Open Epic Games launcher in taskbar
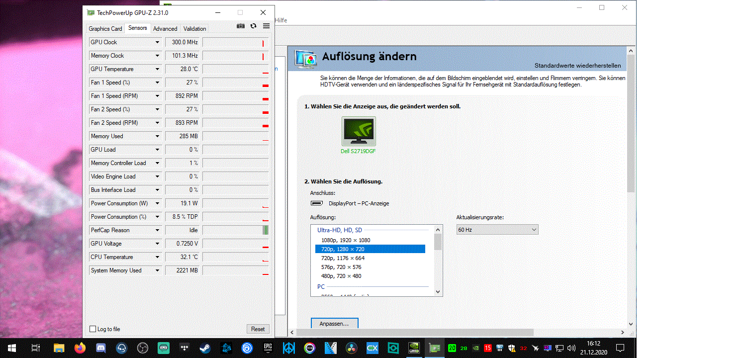The height and width of the screenshot is (358, 746). pyautogui.click(x=268, y=348)
